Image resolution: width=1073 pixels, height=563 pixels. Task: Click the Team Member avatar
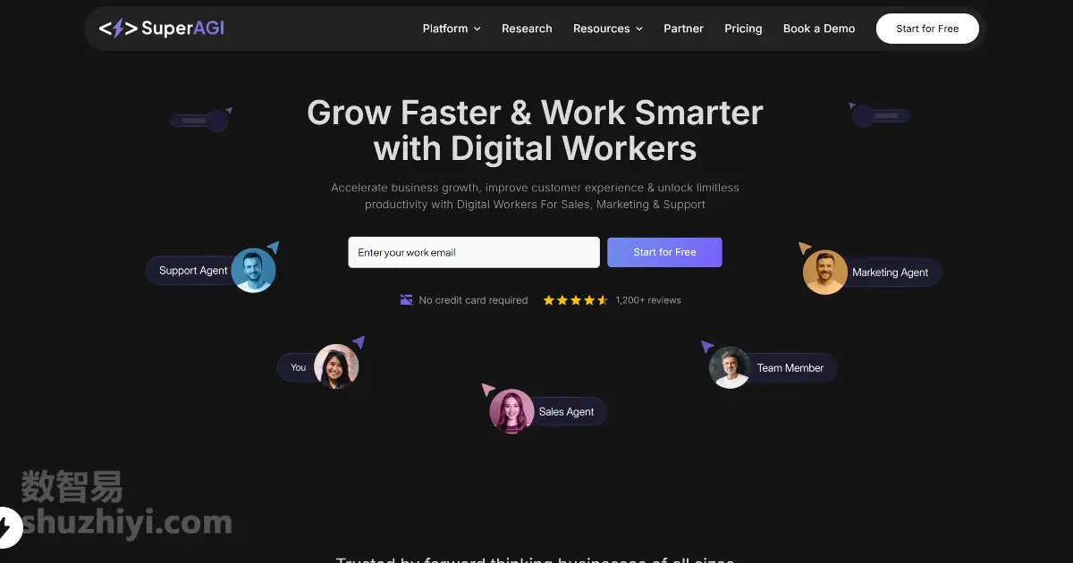click(x=730, y=367)
